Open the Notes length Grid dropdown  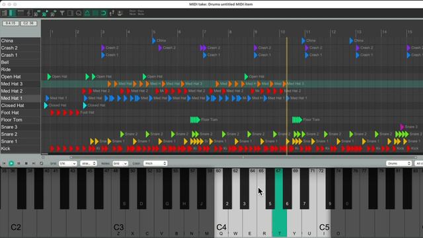pos(120,163)
